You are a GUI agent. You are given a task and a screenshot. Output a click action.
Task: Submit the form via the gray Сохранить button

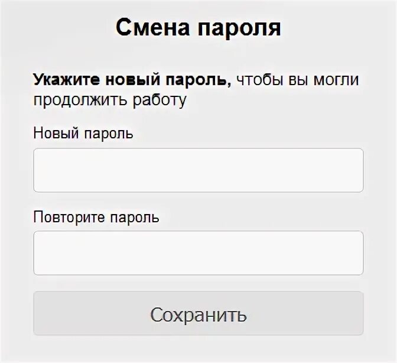coord(198,313)
